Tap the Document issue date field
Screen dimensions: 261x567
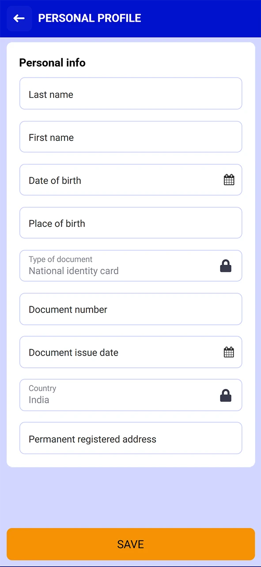pyautogui.click(x=110, y=352)
